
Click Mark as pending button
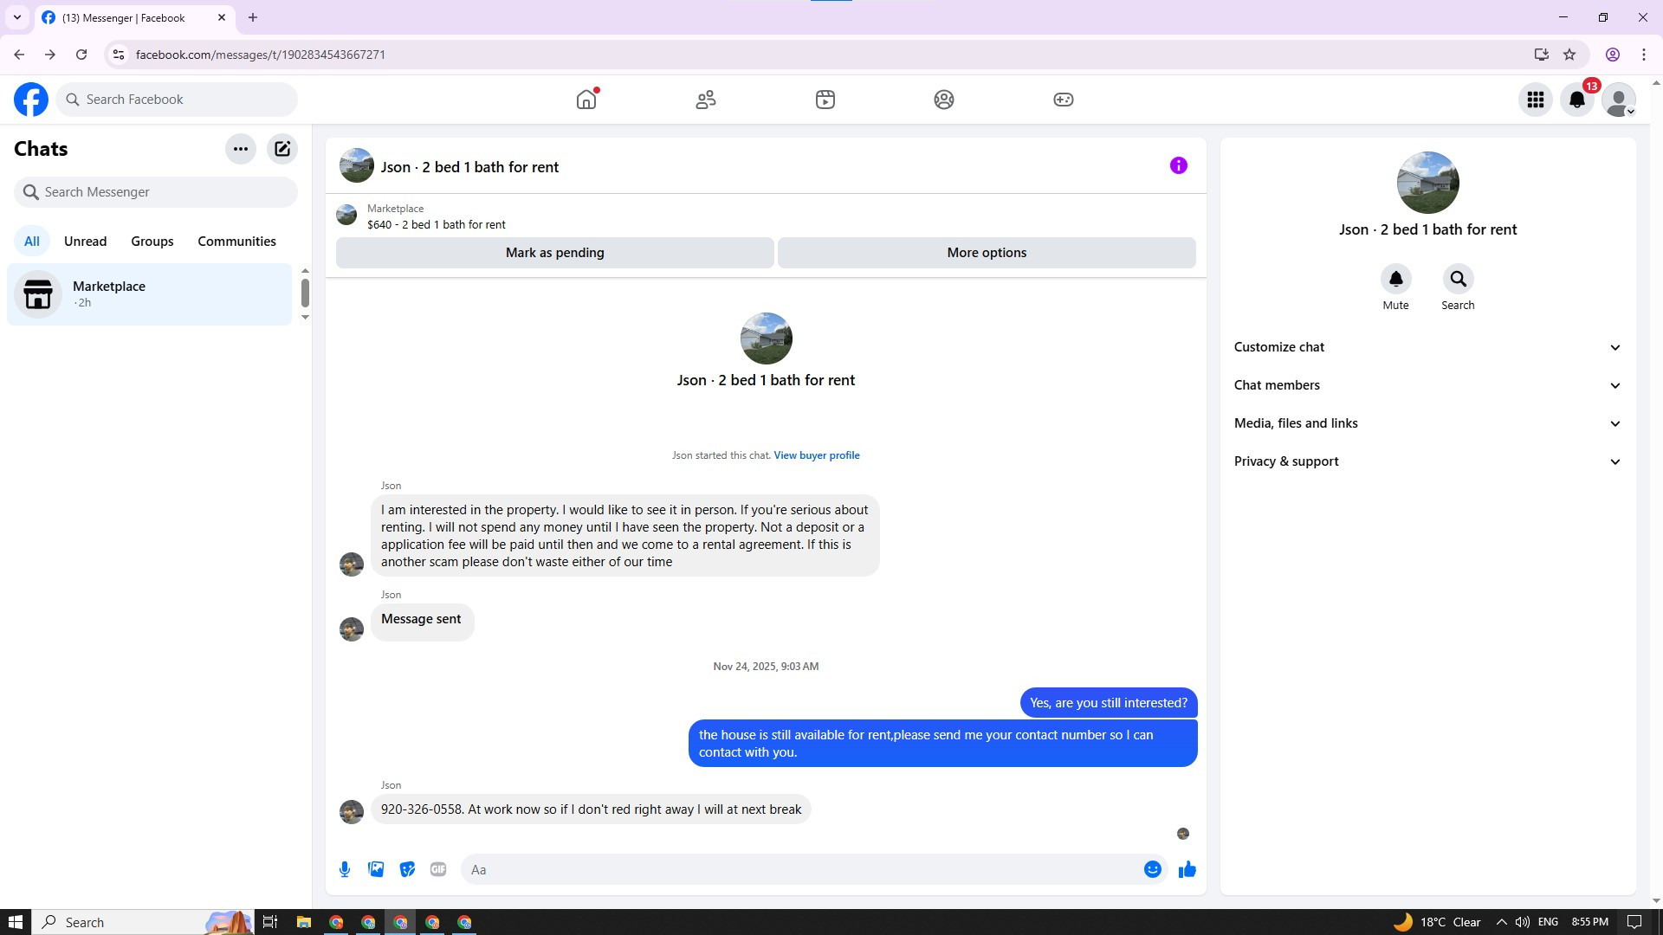pyautogui.click(x=554, y=253)
